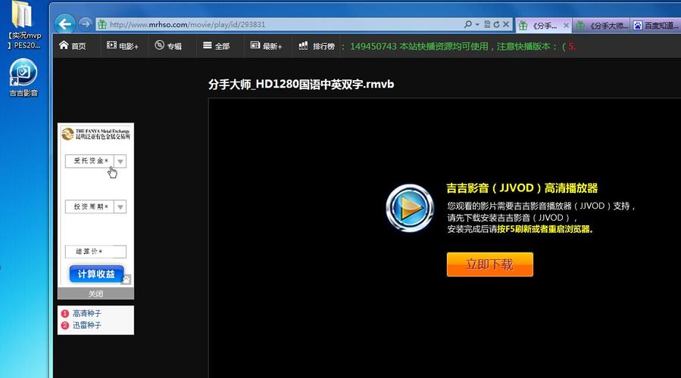
Task: Open the 全部 menu item
Action: click(216, 45)
